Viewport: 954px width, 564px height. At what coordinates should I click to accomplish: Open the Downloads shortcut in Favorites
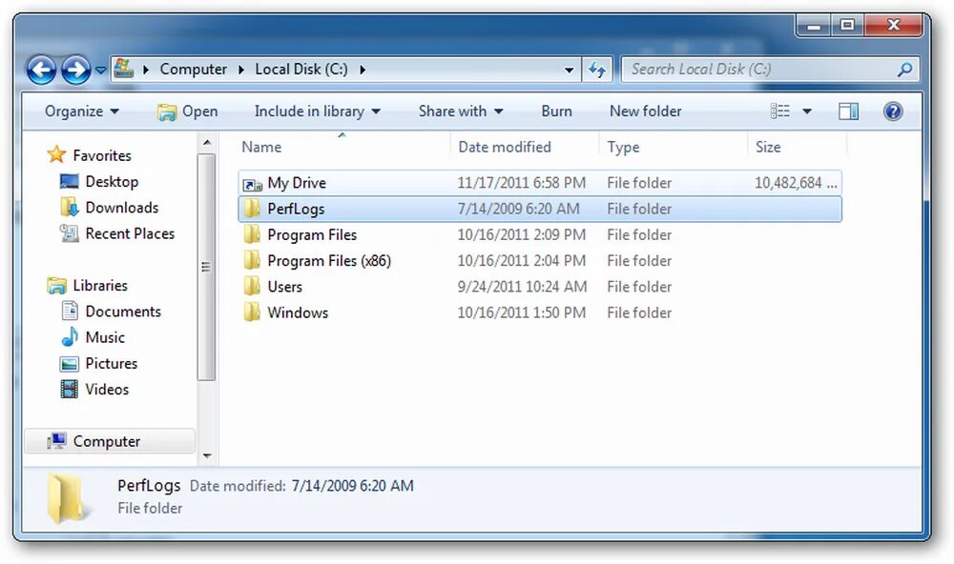pos(69,207)
